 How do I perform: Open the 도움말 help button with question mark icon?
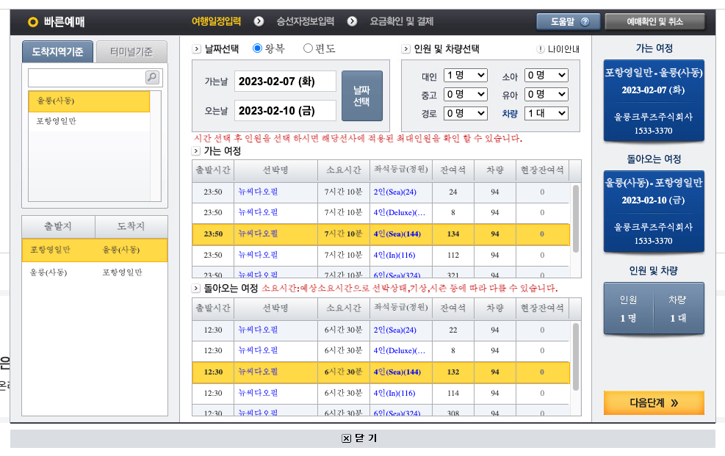click(568, 21)
